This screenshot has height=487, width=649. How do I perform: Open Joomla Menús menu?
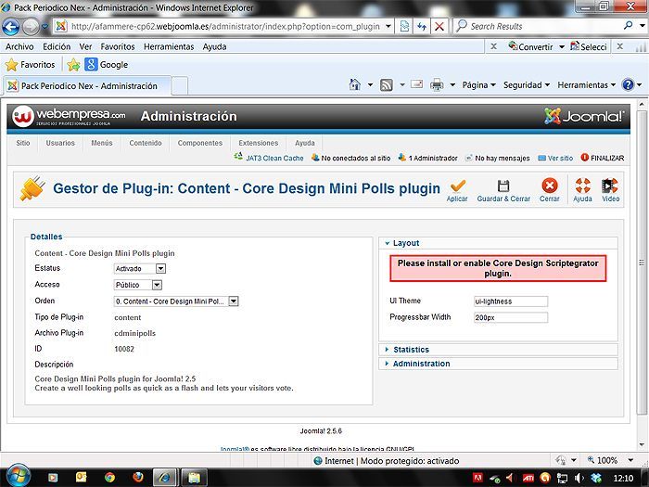coord(102,143)
